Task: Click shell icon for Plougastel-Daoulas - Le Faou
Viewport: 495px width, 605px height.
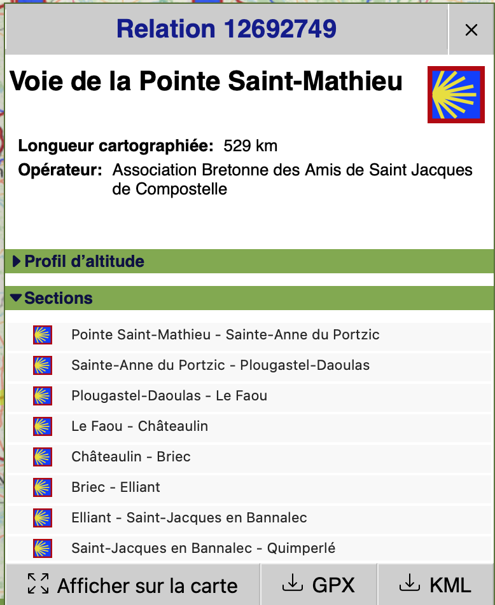Action: click(x=42, y=396)
